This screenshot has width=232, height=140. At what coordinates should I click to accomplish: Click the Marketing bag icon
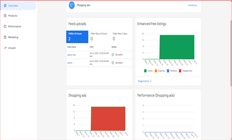pyautogui.click(x=5, y=37)
